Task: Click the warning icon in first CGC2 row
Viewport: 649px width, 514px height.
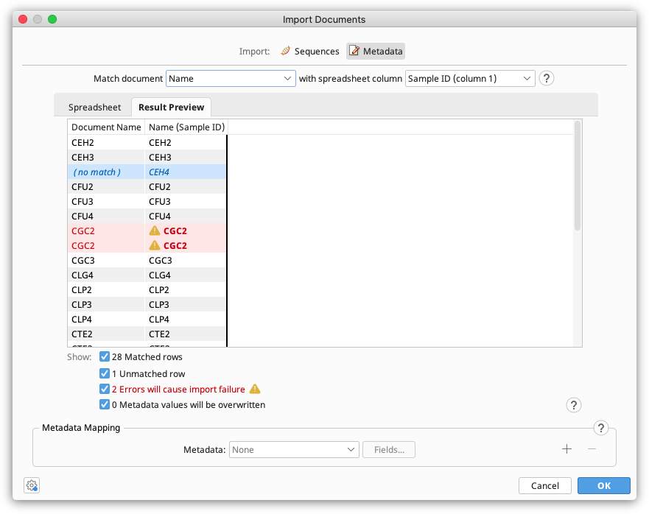Action: 155,230
